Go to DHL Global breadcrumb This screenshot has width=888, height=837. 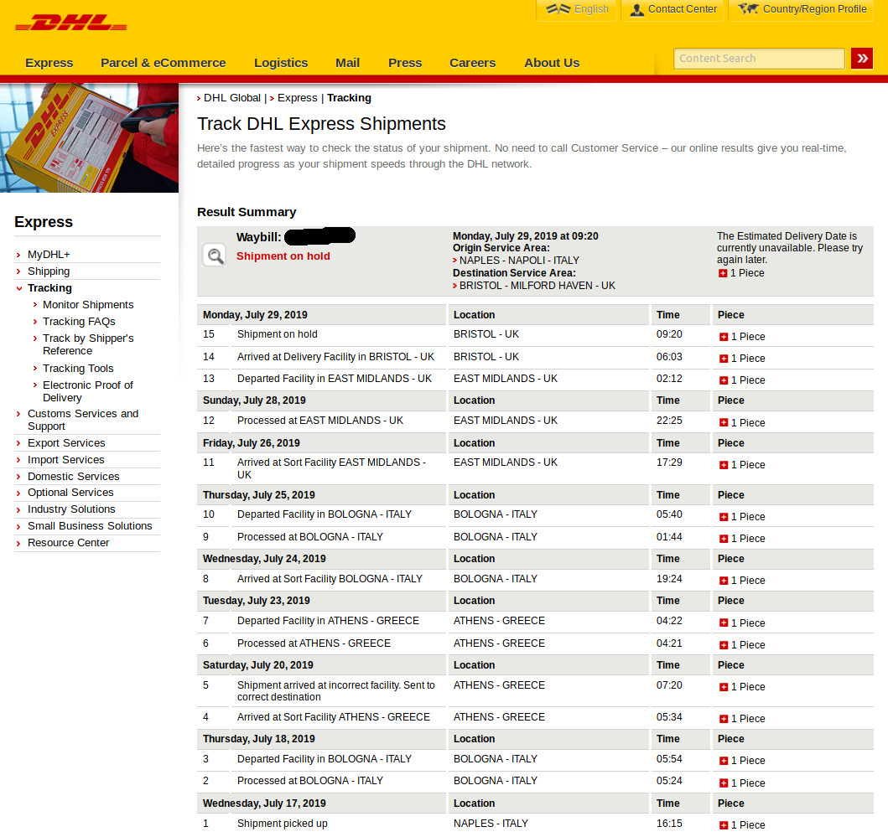point(232,98)
